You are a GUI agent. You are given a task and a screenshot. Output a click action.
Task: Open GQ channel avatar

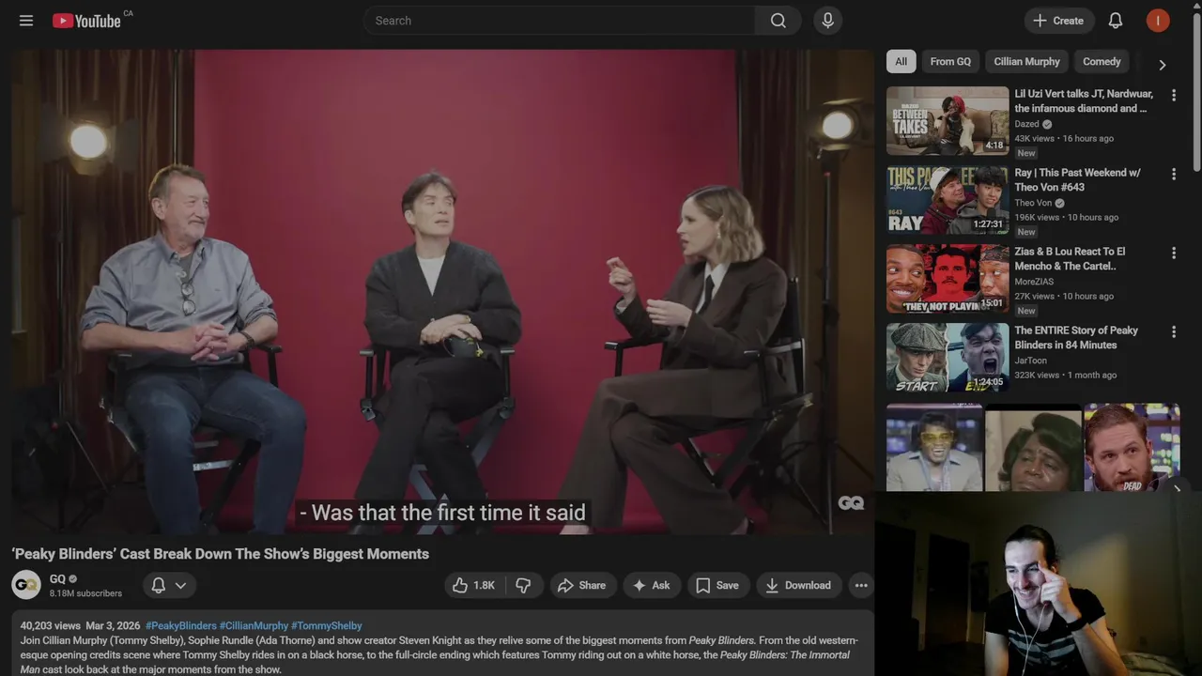(26, 585)
